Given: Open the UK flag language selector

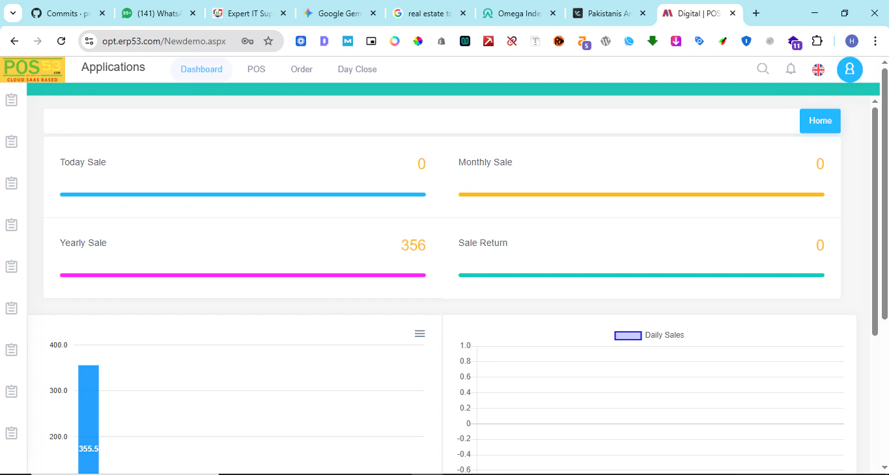Looking at the screenshot, I should tap(819, 70).
